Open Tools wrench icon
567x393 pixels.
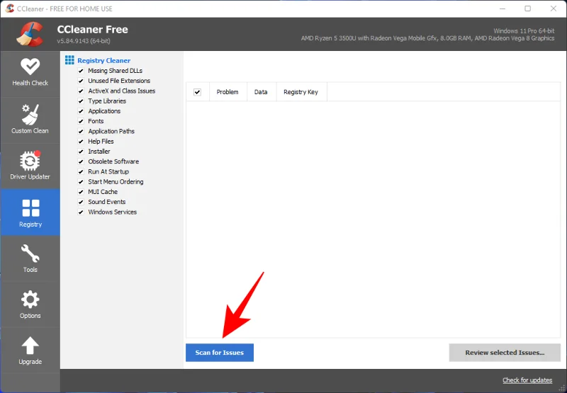(30, 254)
